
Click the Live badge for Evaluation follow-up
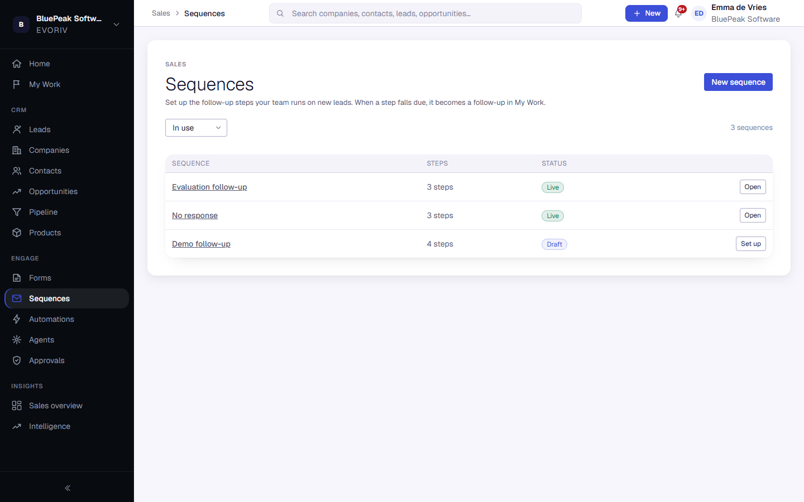[x=553, y=187]
